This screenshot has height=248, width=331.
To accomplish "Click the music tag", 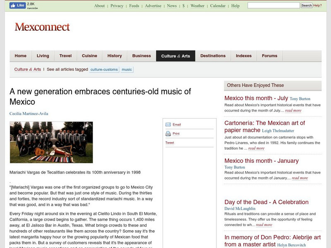I will (127, 69).
